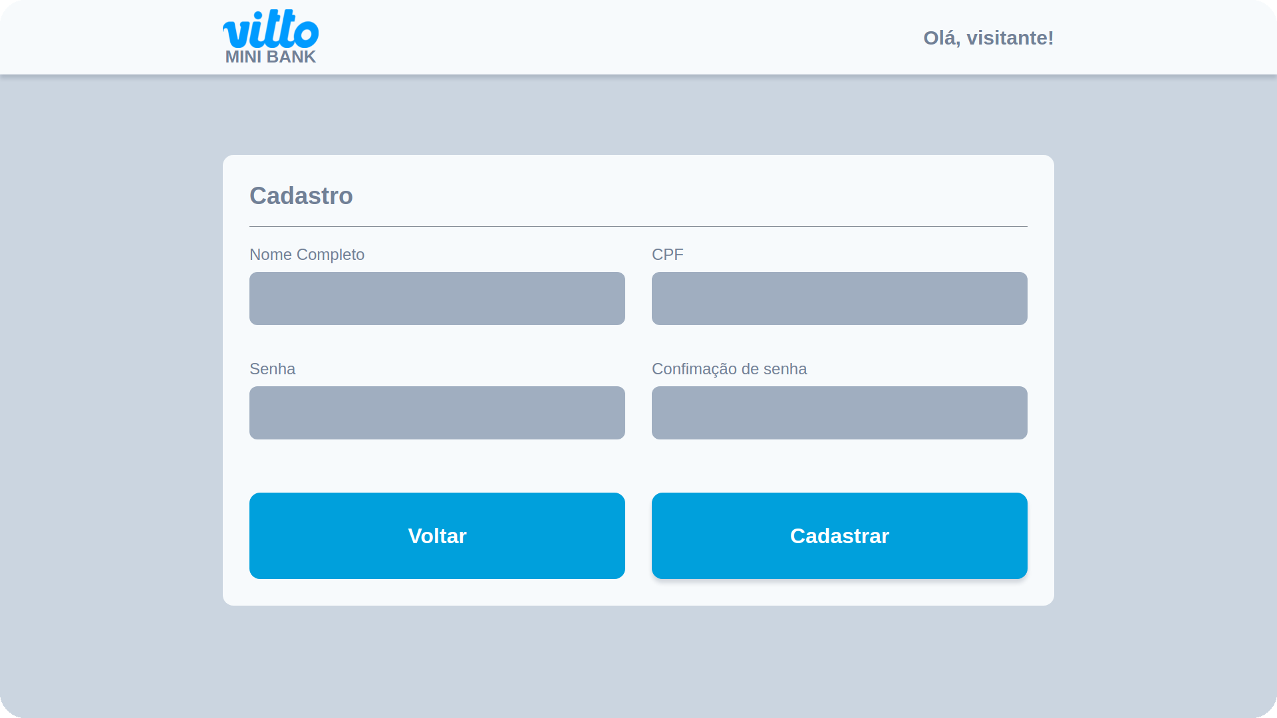1277x718 pixels.
Task: Click the Confimação de senha field
Action: point(839,412)
